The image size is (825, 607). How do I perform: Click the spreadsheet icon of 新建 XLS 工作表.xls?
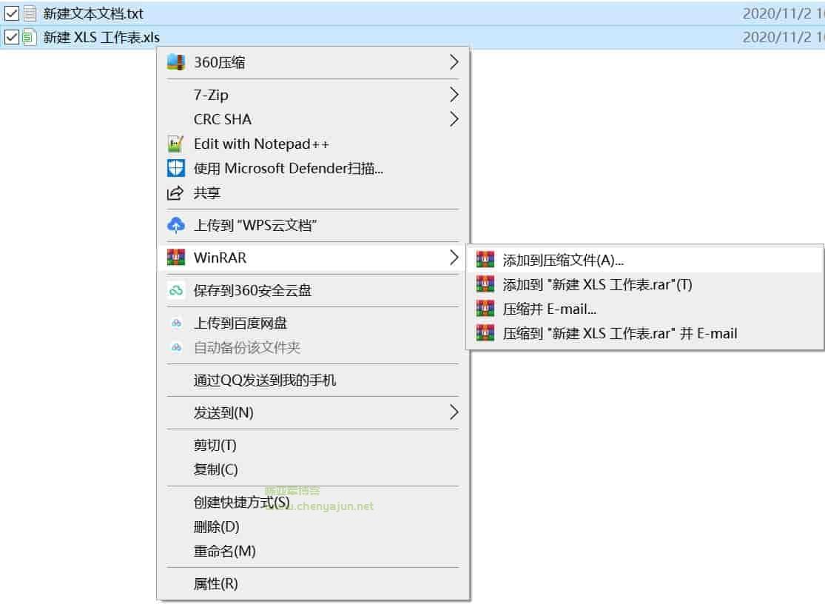click(30, 37)
